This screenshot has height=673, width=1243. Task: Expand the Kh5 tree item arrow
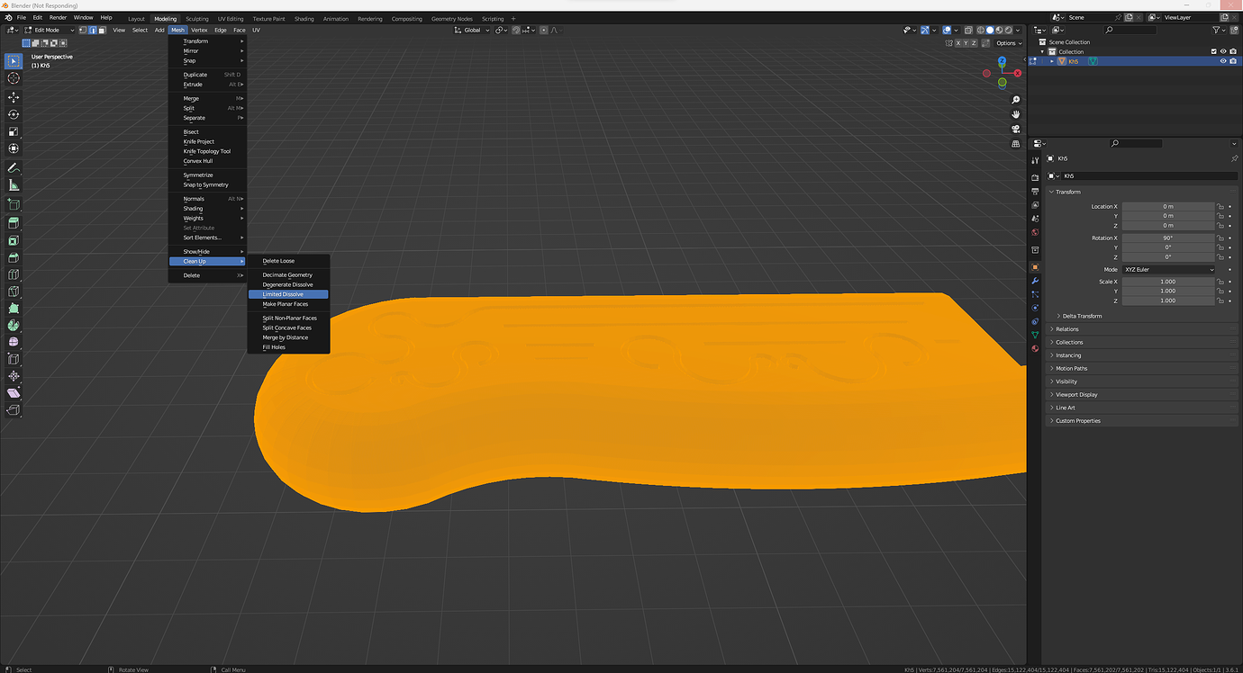tap(1052, 61)
